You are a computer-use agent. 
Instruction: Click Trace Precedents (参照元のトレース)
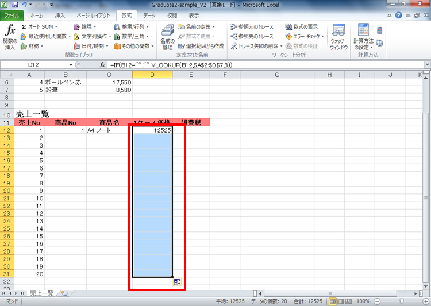(252, 26)
